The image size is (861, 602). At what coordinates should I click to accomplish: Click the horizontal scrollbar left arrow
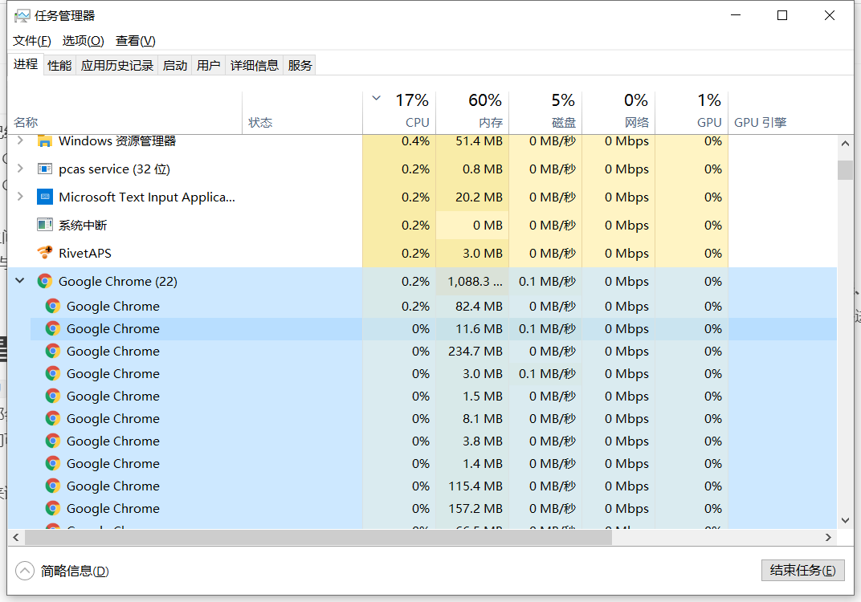(x=15, y=537)
